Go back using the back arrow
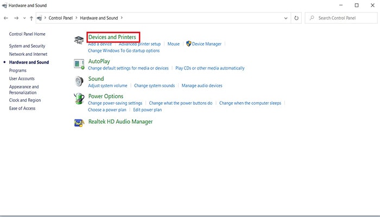The height and width of the screenshot is (217, 380). [x=6, y=18]
